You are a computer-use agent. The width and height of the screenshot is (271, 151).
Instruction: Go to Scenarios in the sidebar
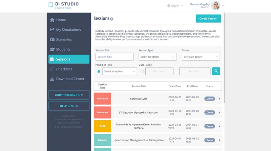tap(64, 39)
